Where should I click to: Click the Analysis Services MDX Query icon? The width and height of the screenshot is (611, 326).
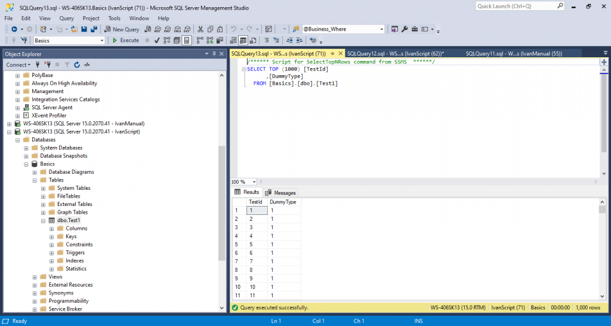[x=158, y=29]
